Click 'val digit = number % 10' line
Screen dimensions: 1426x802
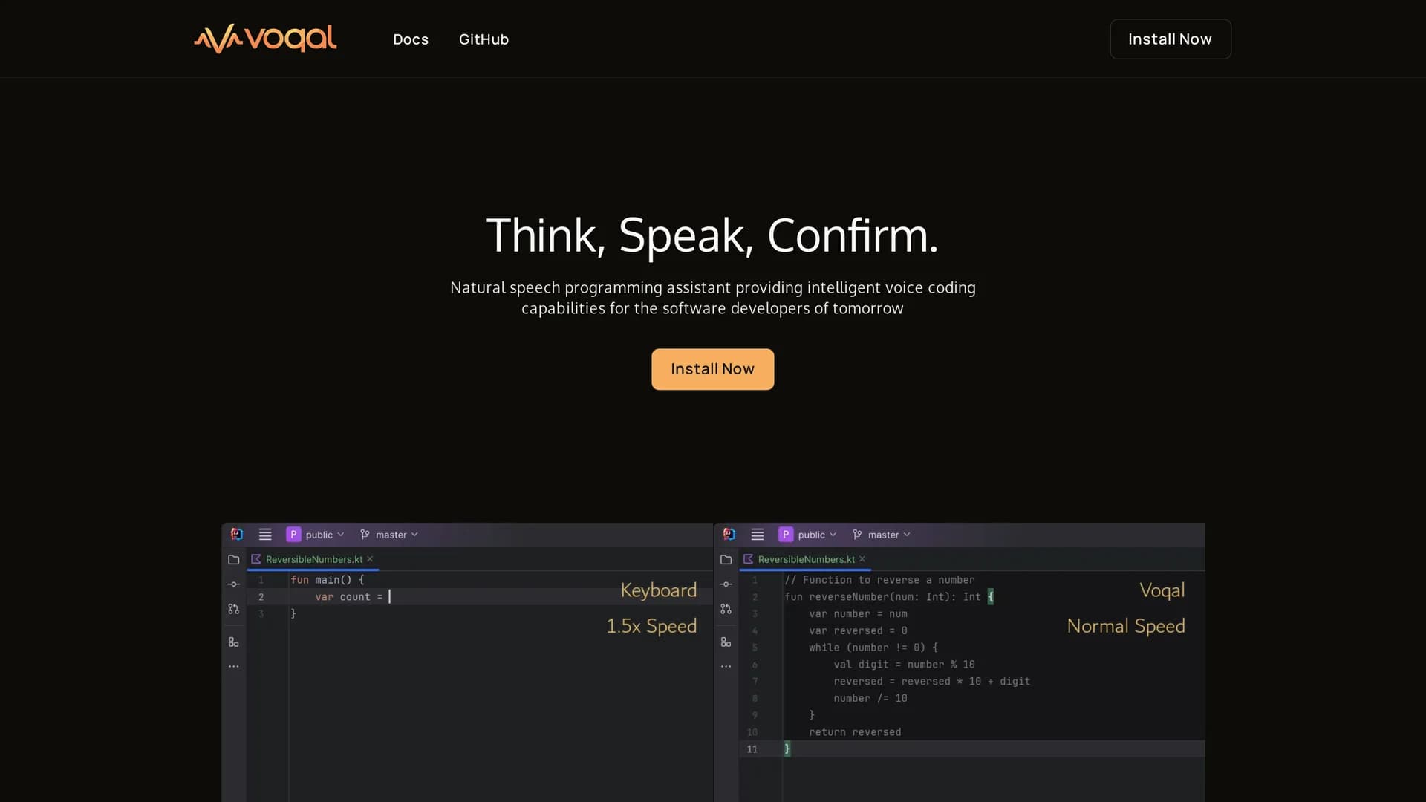[904, 665]
